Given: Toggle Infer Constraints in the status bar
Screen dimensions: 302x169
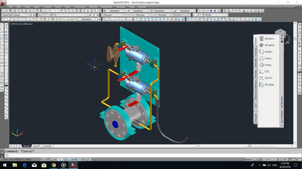Looking at the screenshot, I should 42,159.
